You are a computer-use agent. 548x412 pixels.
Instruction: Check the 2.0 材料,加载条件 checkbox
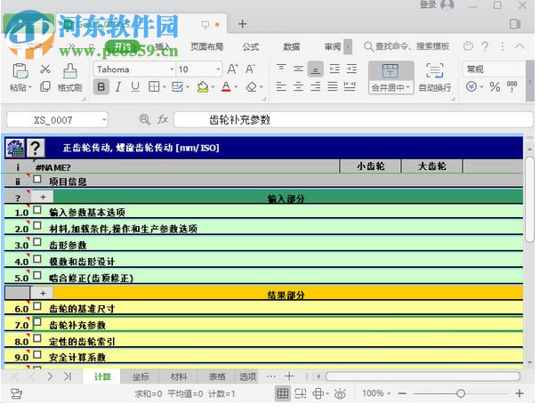coord(37,226)
